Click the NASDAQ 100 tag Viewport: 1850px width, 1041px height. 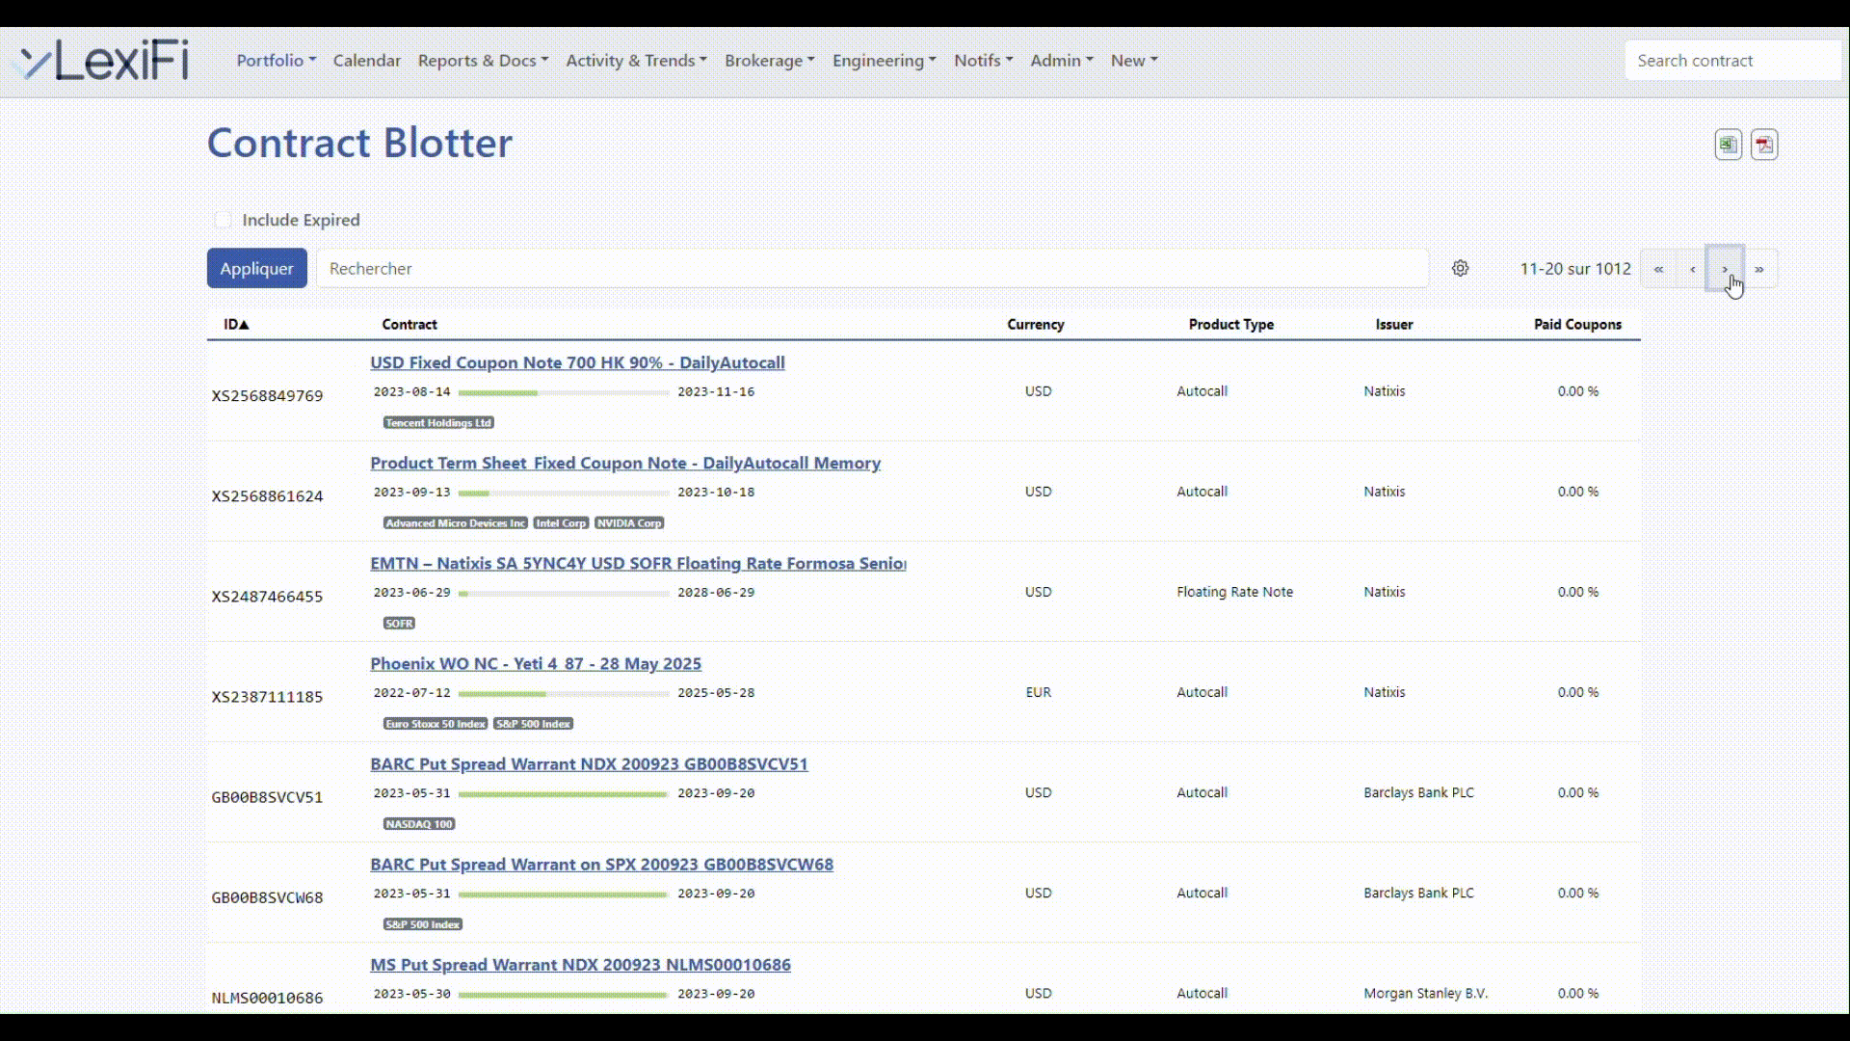pyautogui.click(x=419, y=823)
